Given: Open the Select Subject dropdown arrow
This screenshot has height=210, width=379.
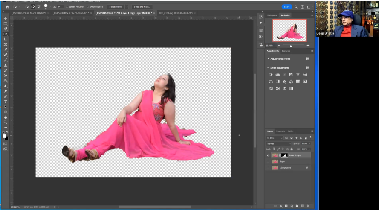Looking at the screenshot, I should pos(127,7).
